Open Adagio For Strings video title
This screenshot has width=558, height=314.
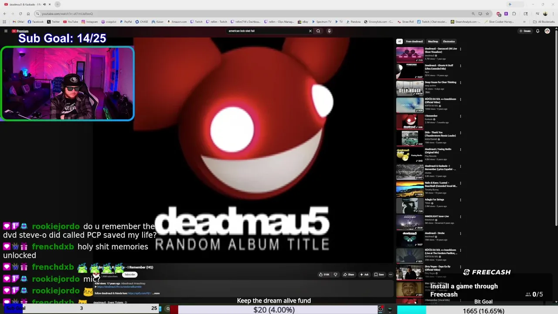coord(434,200)
